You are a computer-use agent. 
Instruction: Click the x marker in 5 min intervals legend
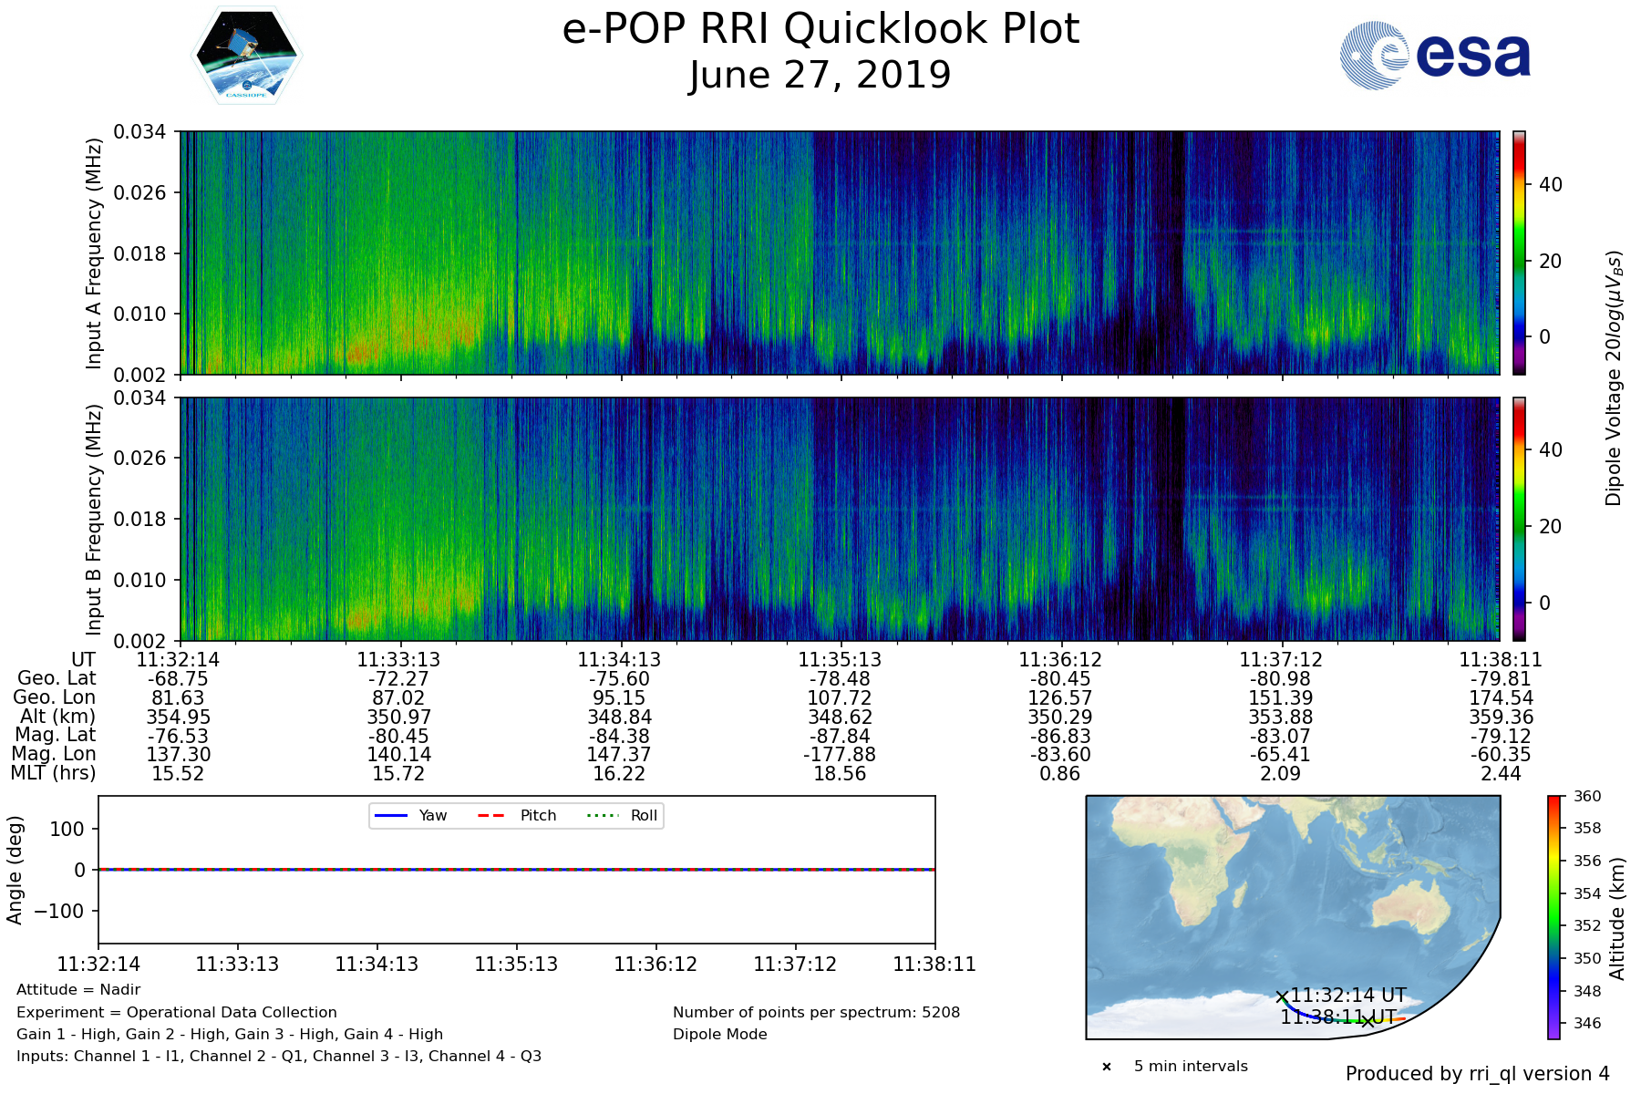pos(1107,1067)
